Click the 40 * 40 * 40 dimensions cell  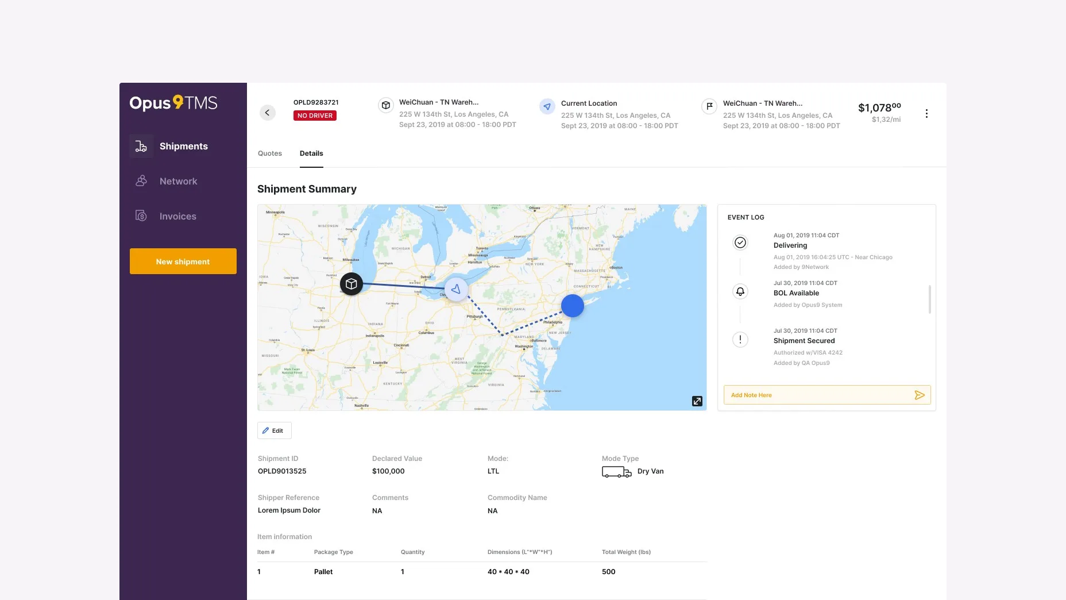(x=508, y=572)
